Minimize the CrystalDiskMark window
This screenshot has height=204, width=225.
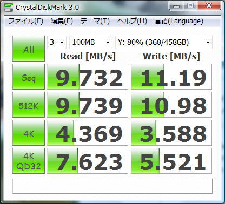(176, 6)
